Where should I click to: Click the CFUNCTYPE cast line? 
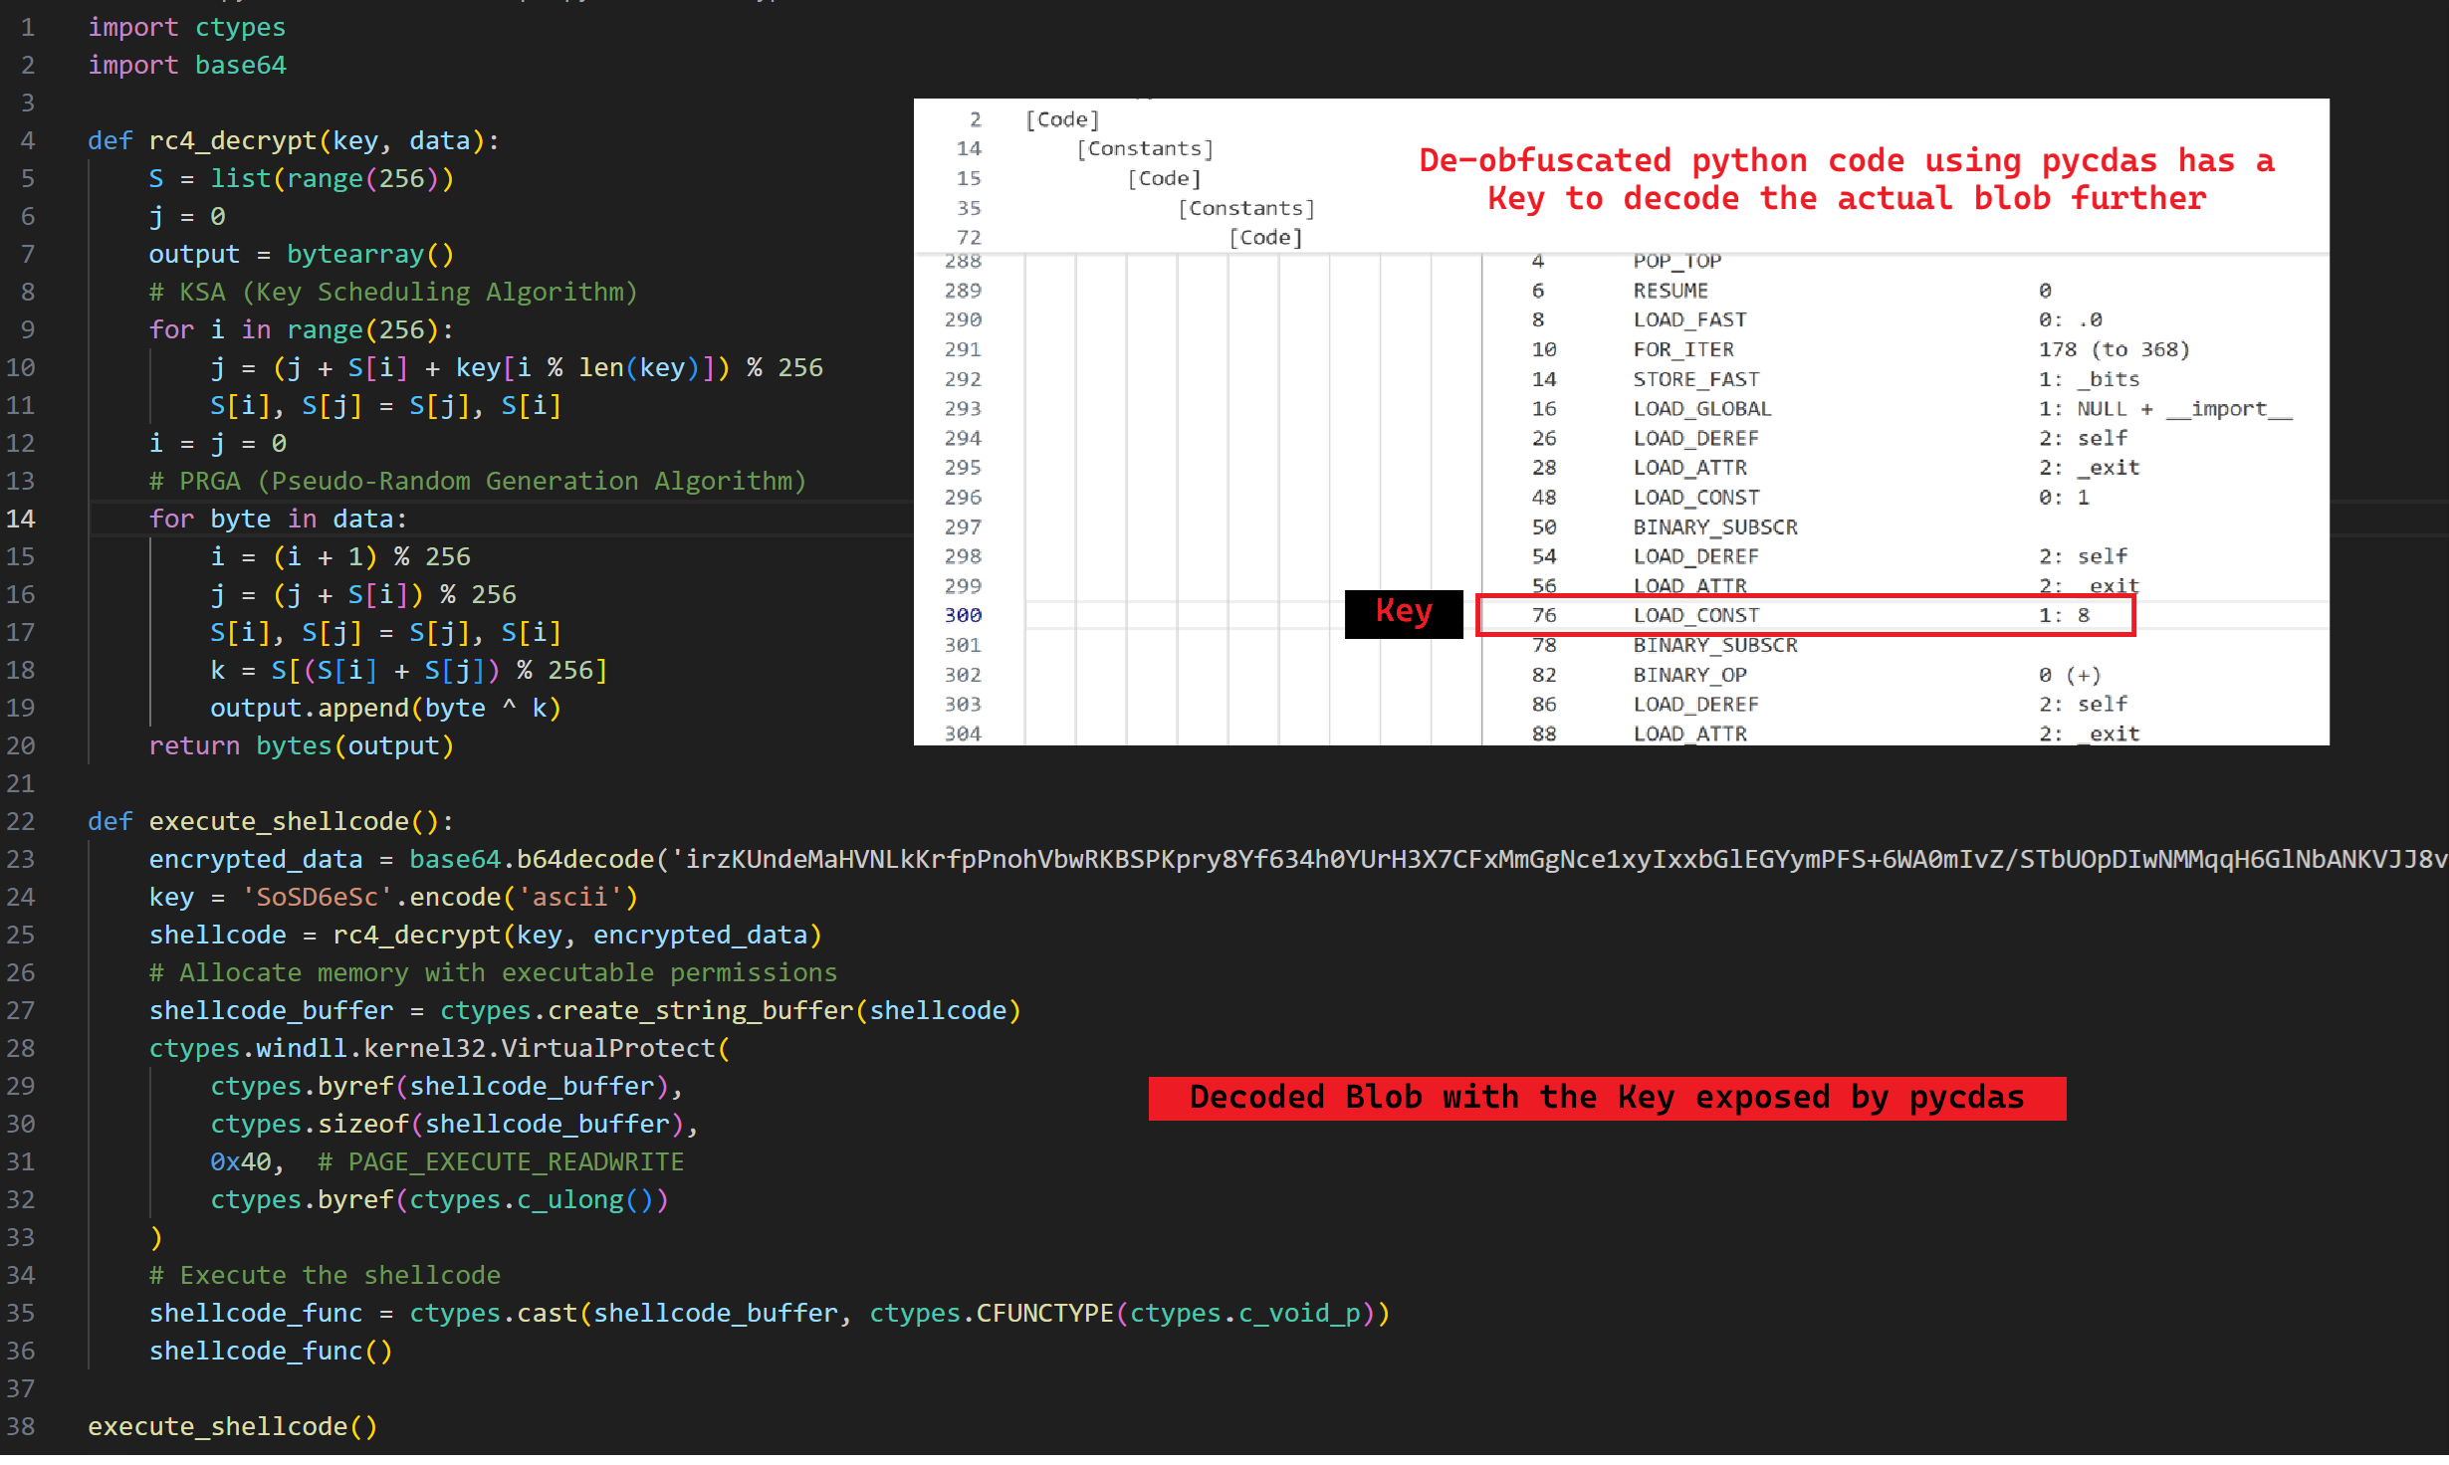coord(770,1313)
